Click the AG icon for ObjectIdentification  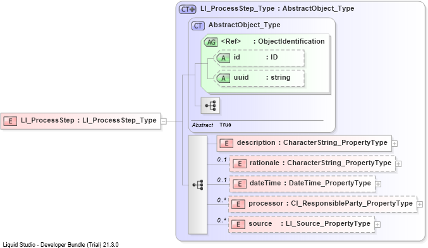pyautogui.click(x=211, y=42)
